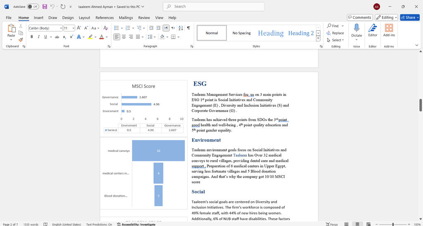Open the Borders dropdown arrow
This screenshot has width=423, height=226.
178,37
